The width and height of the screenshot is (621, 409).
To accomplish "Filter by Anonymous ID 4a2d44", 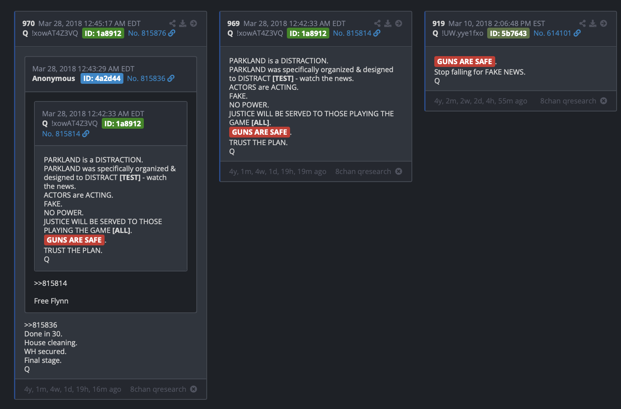I will click(x=102, y=79).
